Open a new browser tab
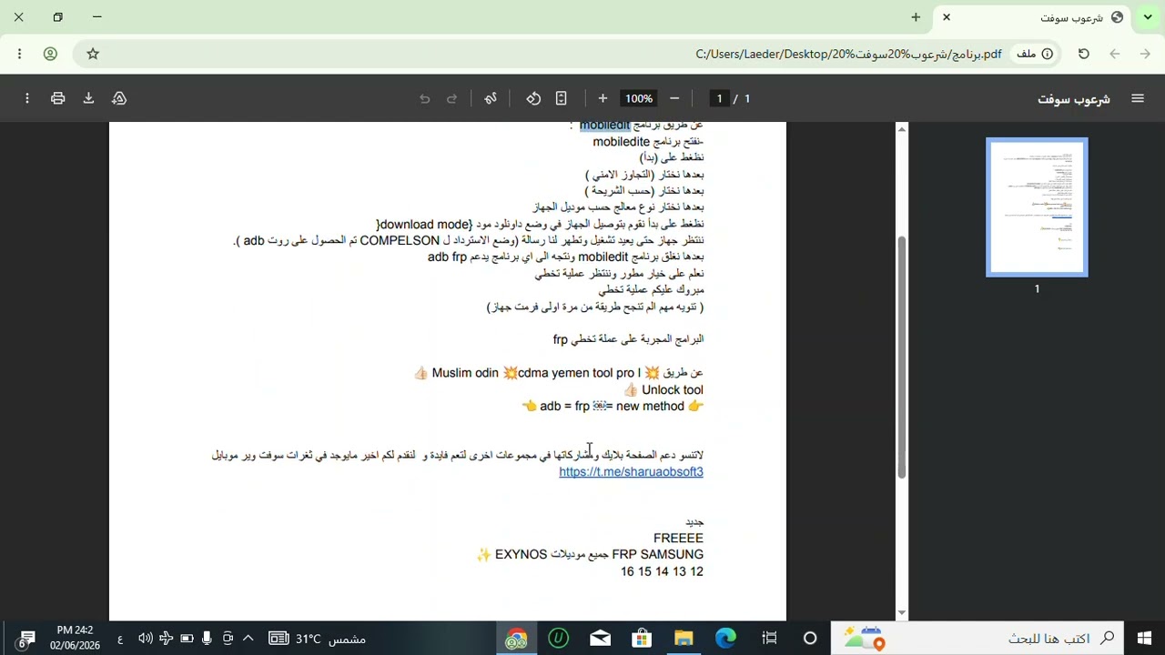 pyautogui.click(x=916, y=17)
